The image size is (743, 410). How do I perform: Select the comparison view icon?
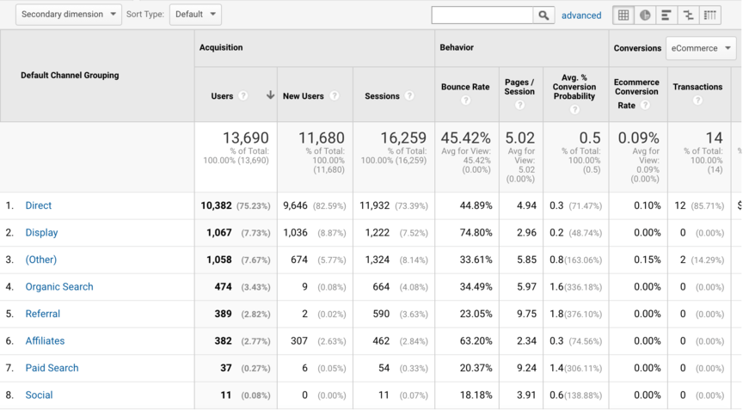tap(688, 15)
